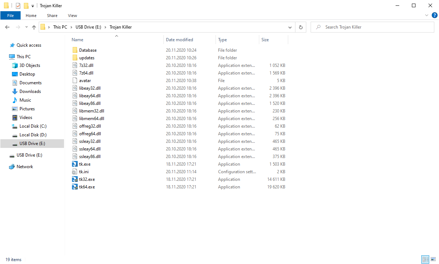
Task: Go forward with the Forward arrow
Action: coord(18,27)
